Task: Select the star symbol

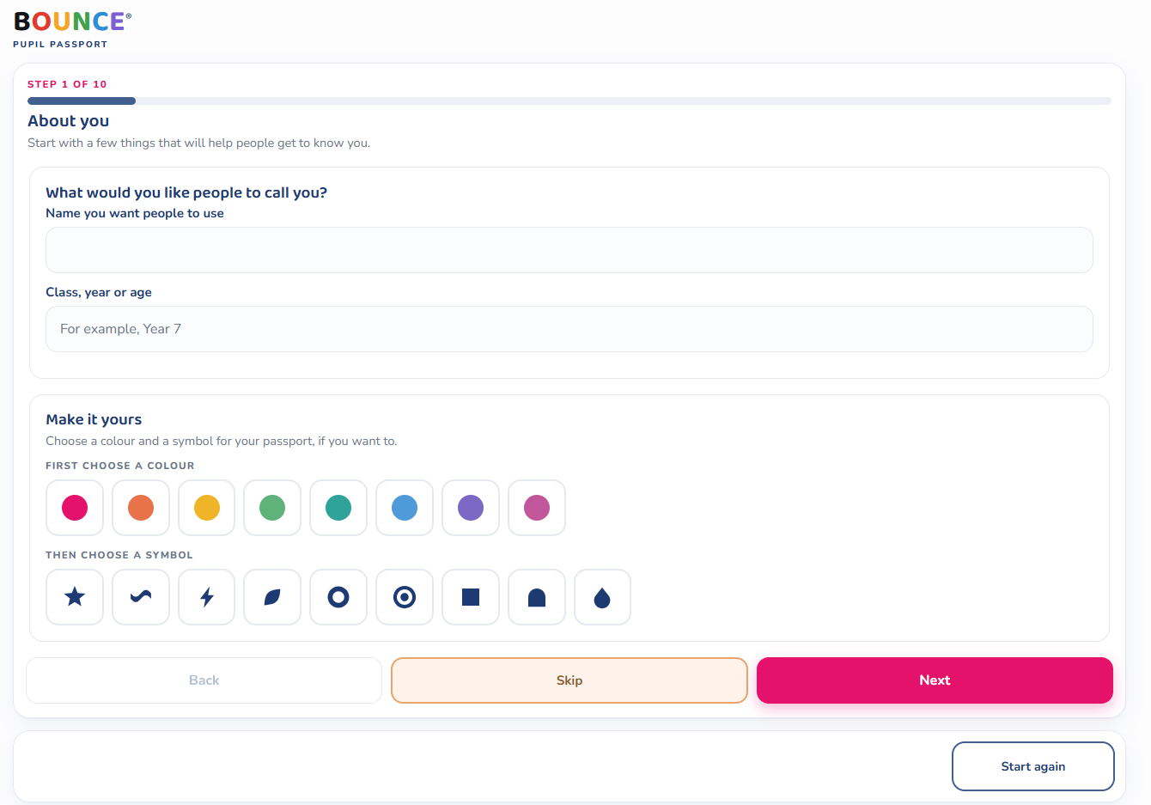Action: [75, 597]
